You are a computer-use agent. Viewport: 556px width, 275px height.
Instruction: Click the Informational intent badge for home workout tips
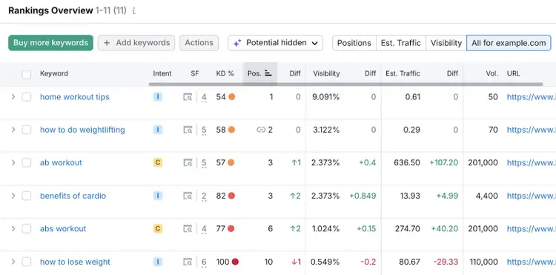(x=158, y=97)
